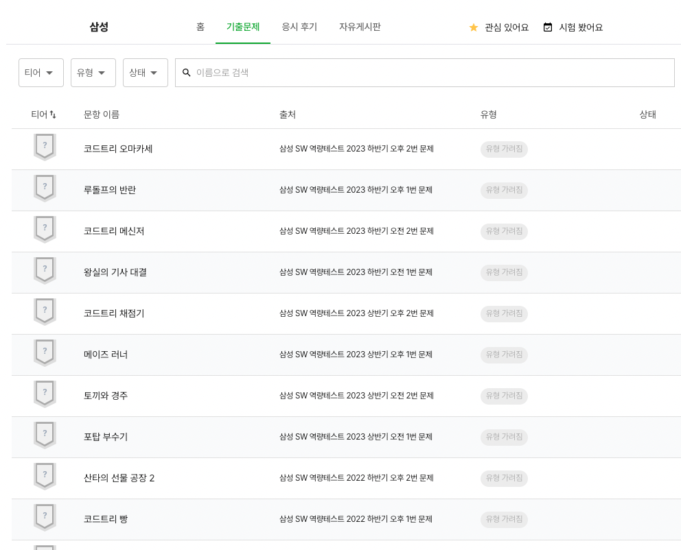681x550 pixels.
Task: Open problem 코드트리 빵
Action: (106, 519)
